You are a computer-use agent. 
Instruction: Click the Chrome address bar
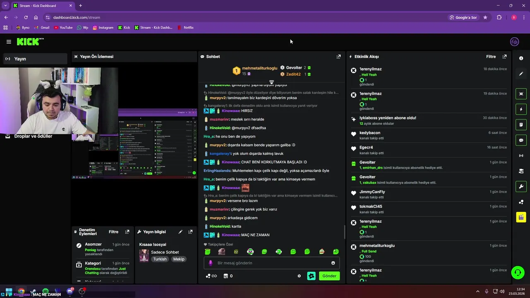pyautogui.click(x=244, y=17)
